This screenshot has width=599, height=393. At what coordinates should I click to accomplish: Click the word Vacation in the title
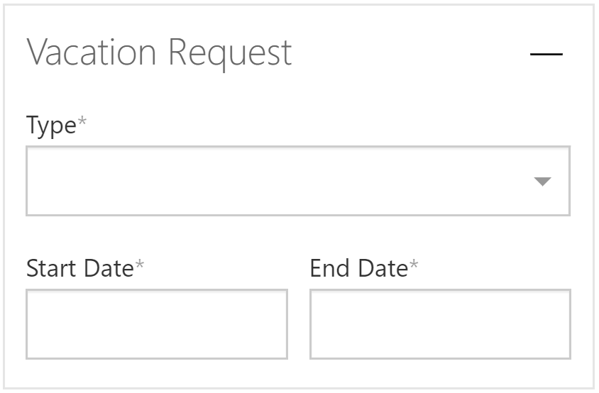(x=92, y=52)
